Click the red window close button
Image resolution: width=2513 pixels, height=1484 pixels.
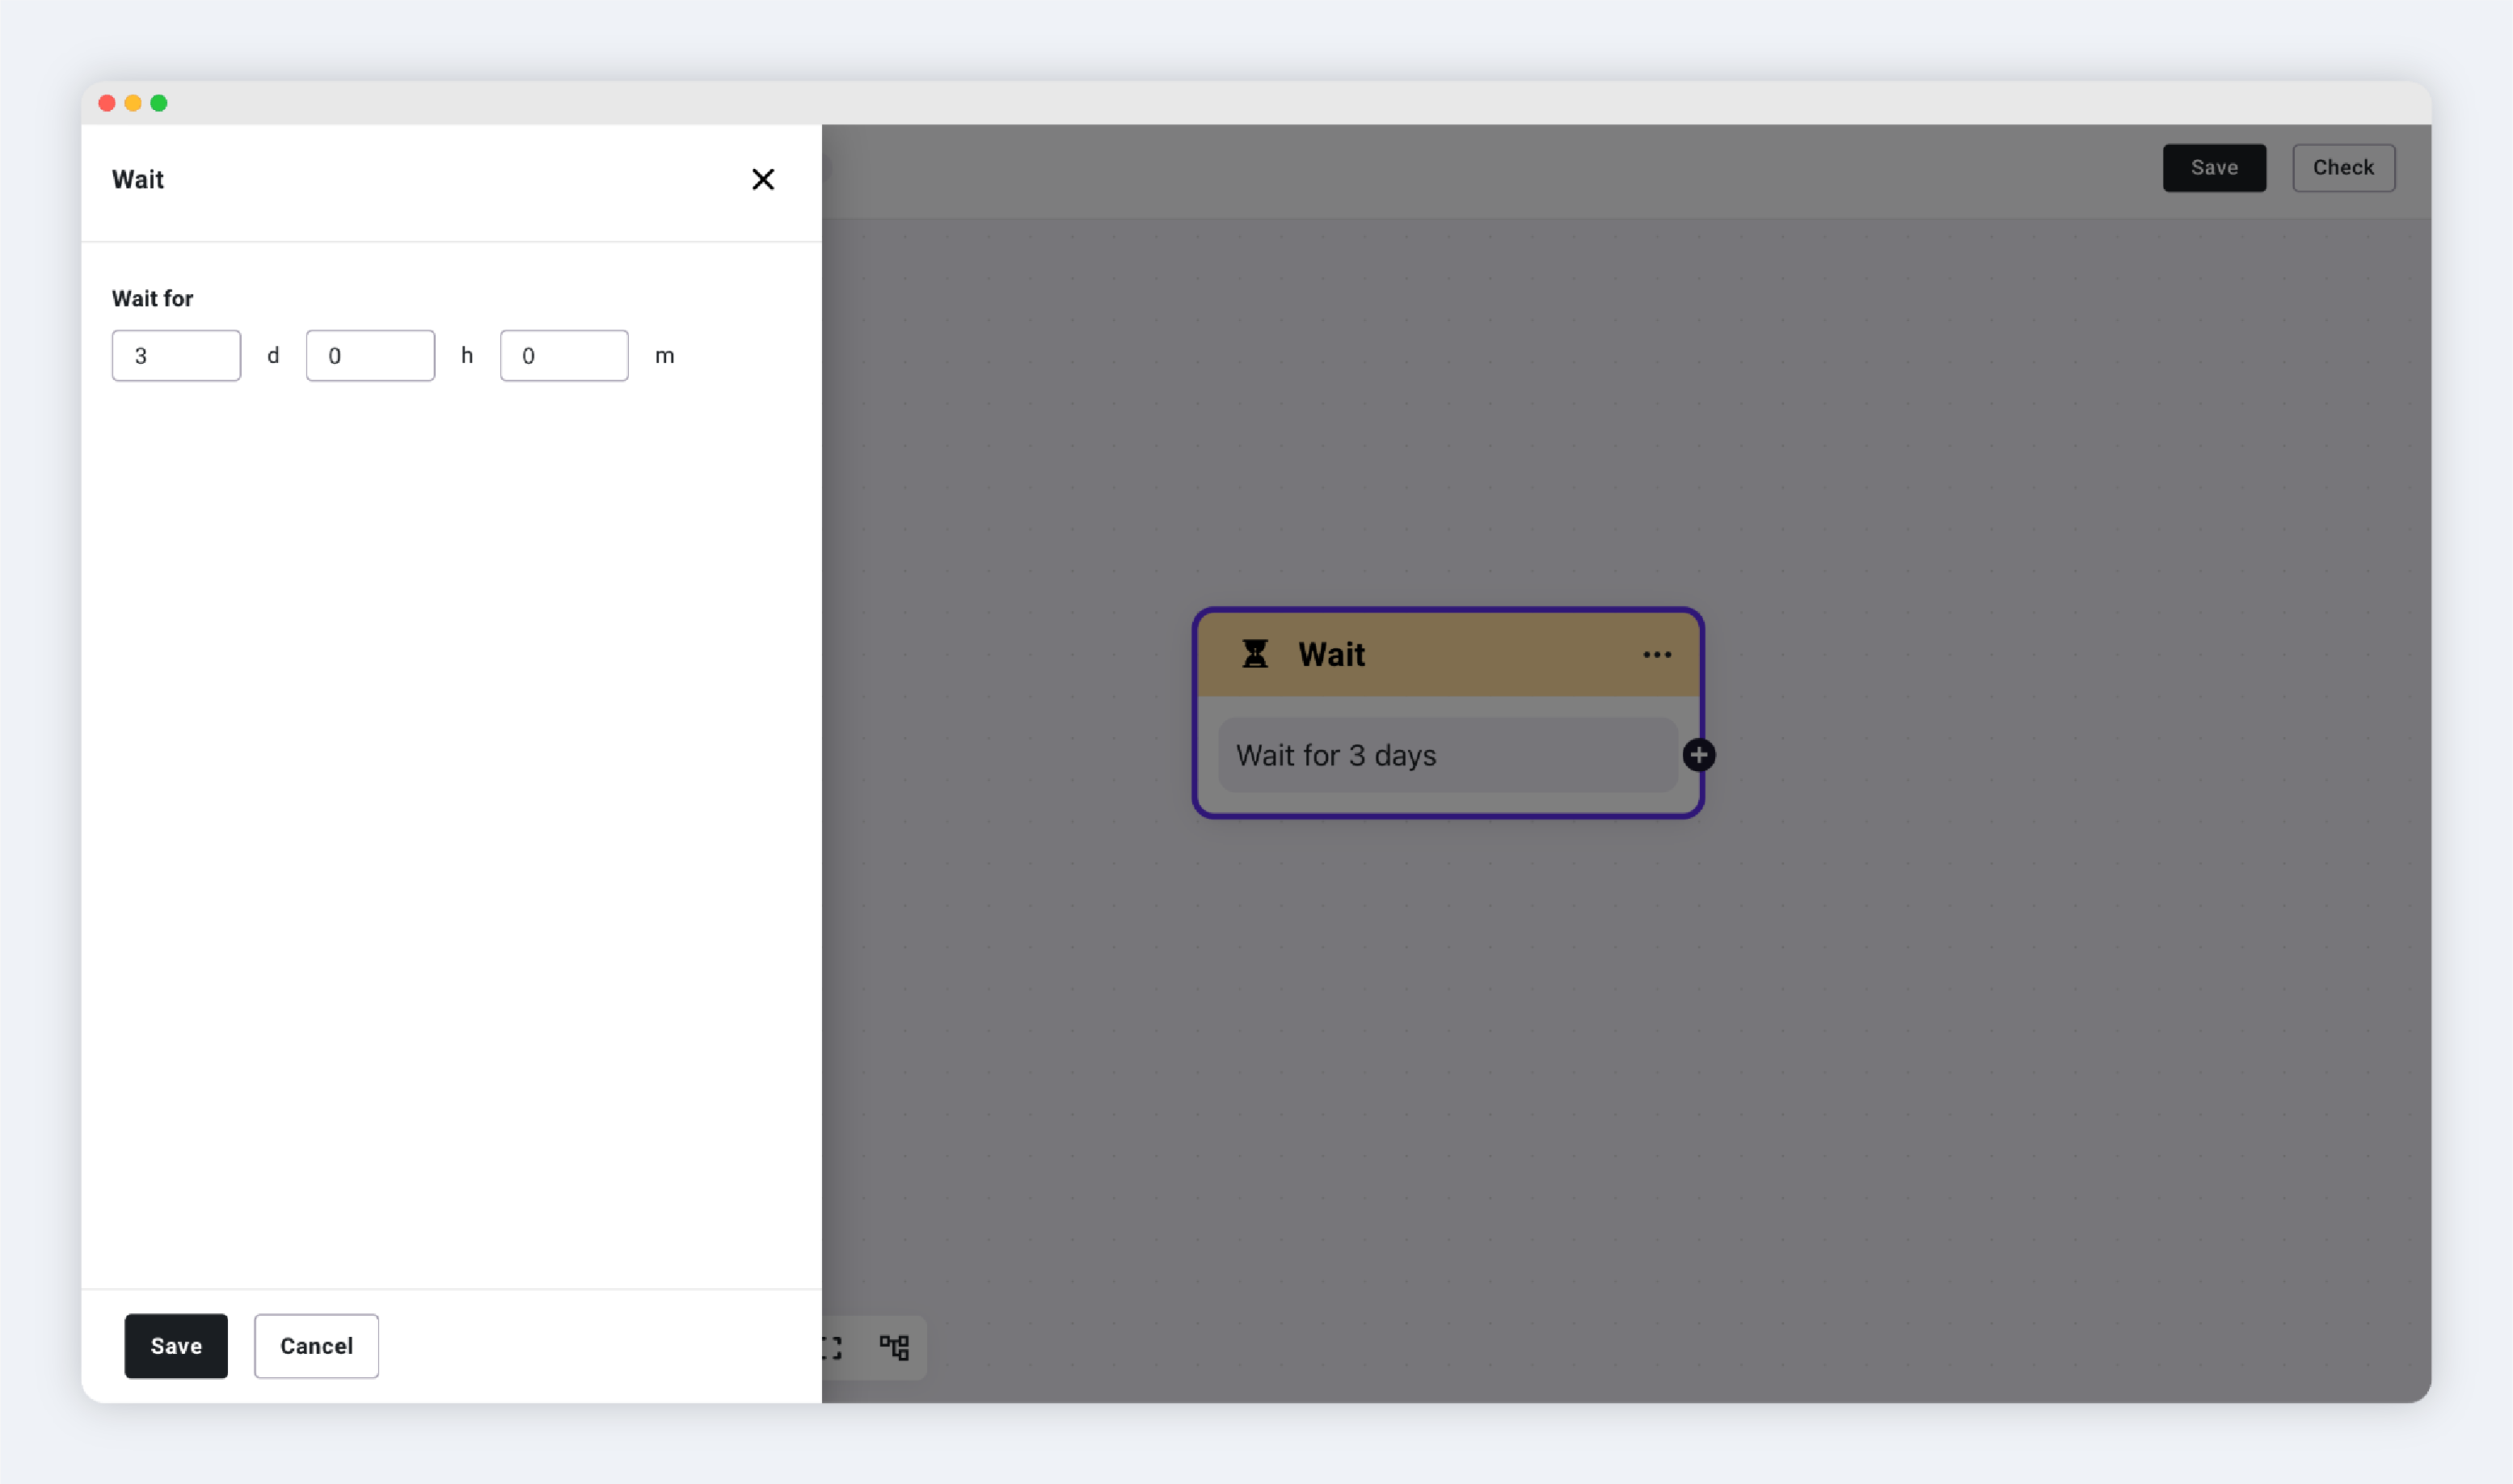[107, 103]
